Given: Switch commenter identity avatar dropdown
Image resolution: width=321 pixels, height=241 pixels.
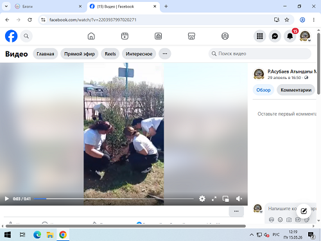Looking at the screenshot, I should coord(258,209).
